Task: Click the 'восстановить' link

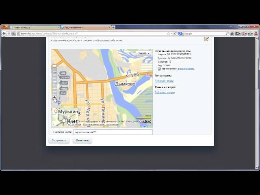Action: (x=187, y=69)
